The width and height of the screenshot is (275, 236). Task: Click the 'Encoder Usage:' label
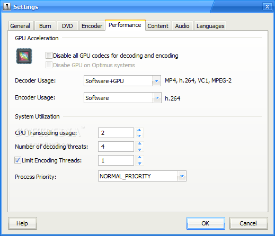[x=35, y=97]
